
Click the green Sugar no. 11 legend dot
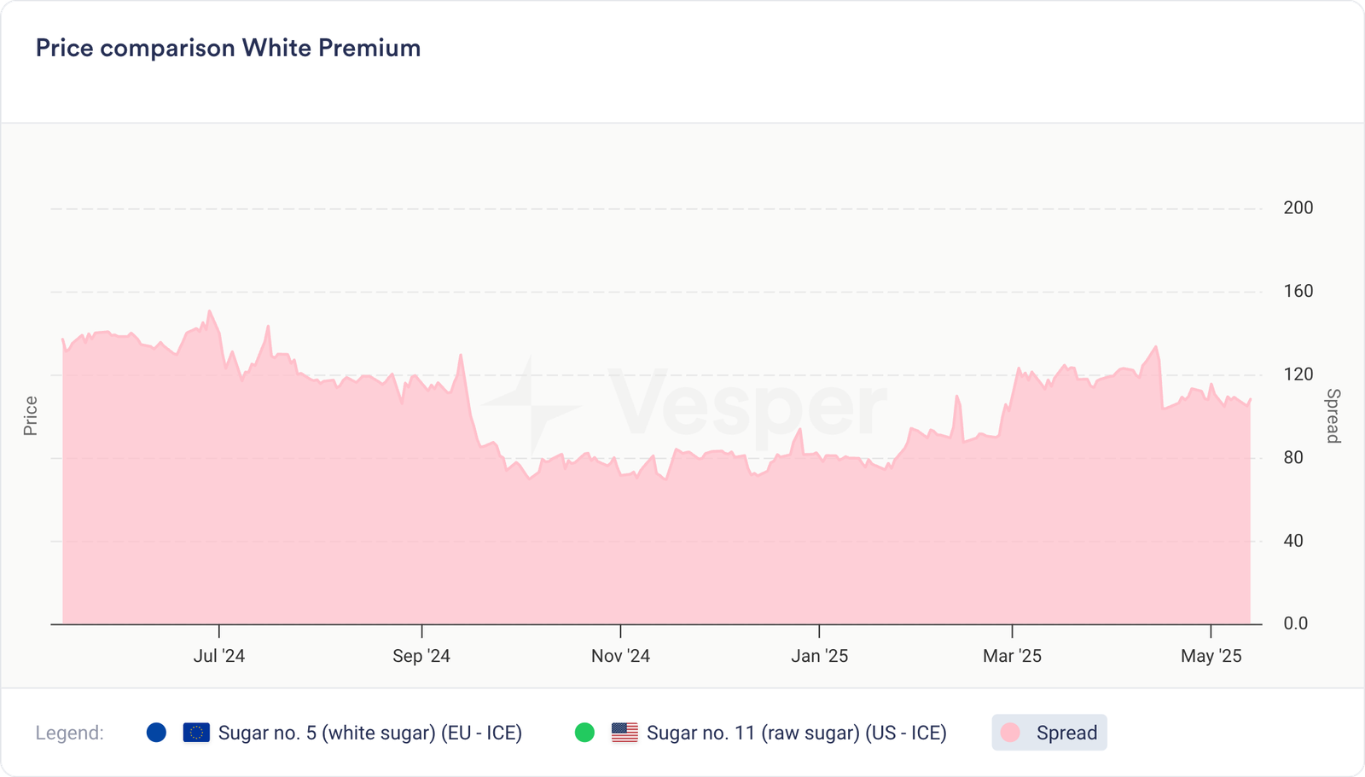click(584, 733)
